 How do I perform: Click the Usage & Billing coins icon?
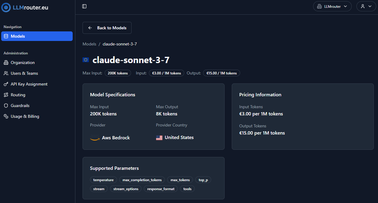click(x=6, y=116)
